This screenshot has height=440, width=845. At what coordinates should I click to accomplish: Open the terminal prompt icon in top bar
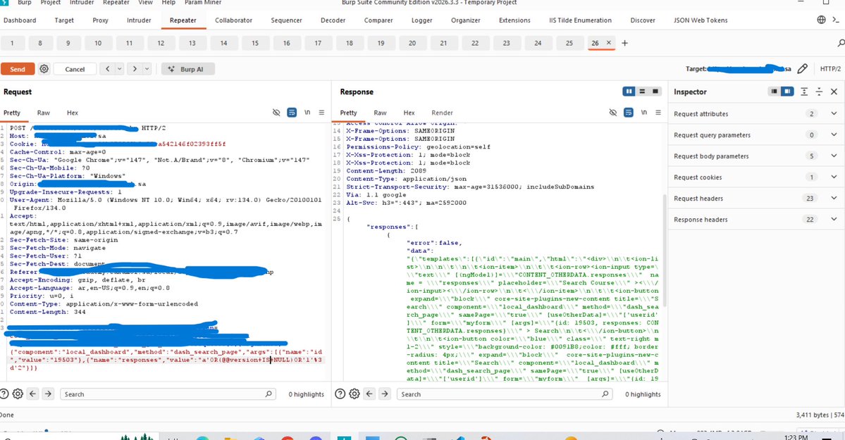tap(836, 20)
